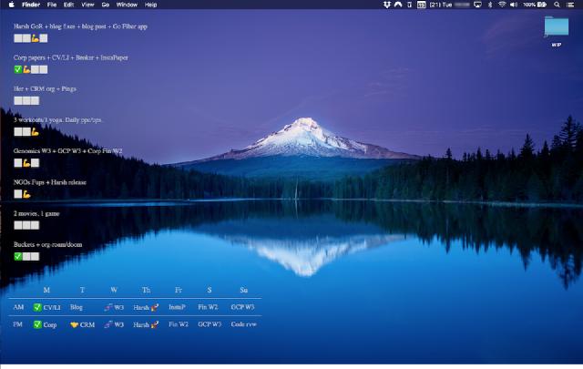Click the 'InstaP' cell in the AM row
Viewport: 583px width, 369px height.
point(177,307)
